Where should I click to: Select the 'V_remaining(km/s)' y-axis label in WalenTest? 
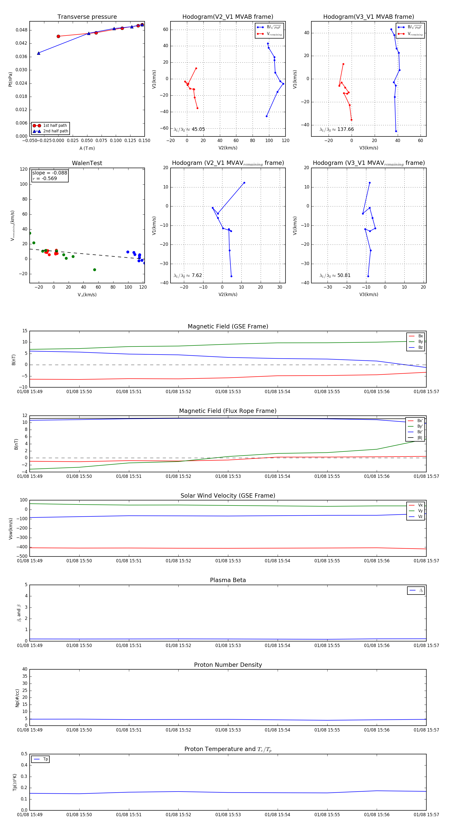click(x=13, y=225)
